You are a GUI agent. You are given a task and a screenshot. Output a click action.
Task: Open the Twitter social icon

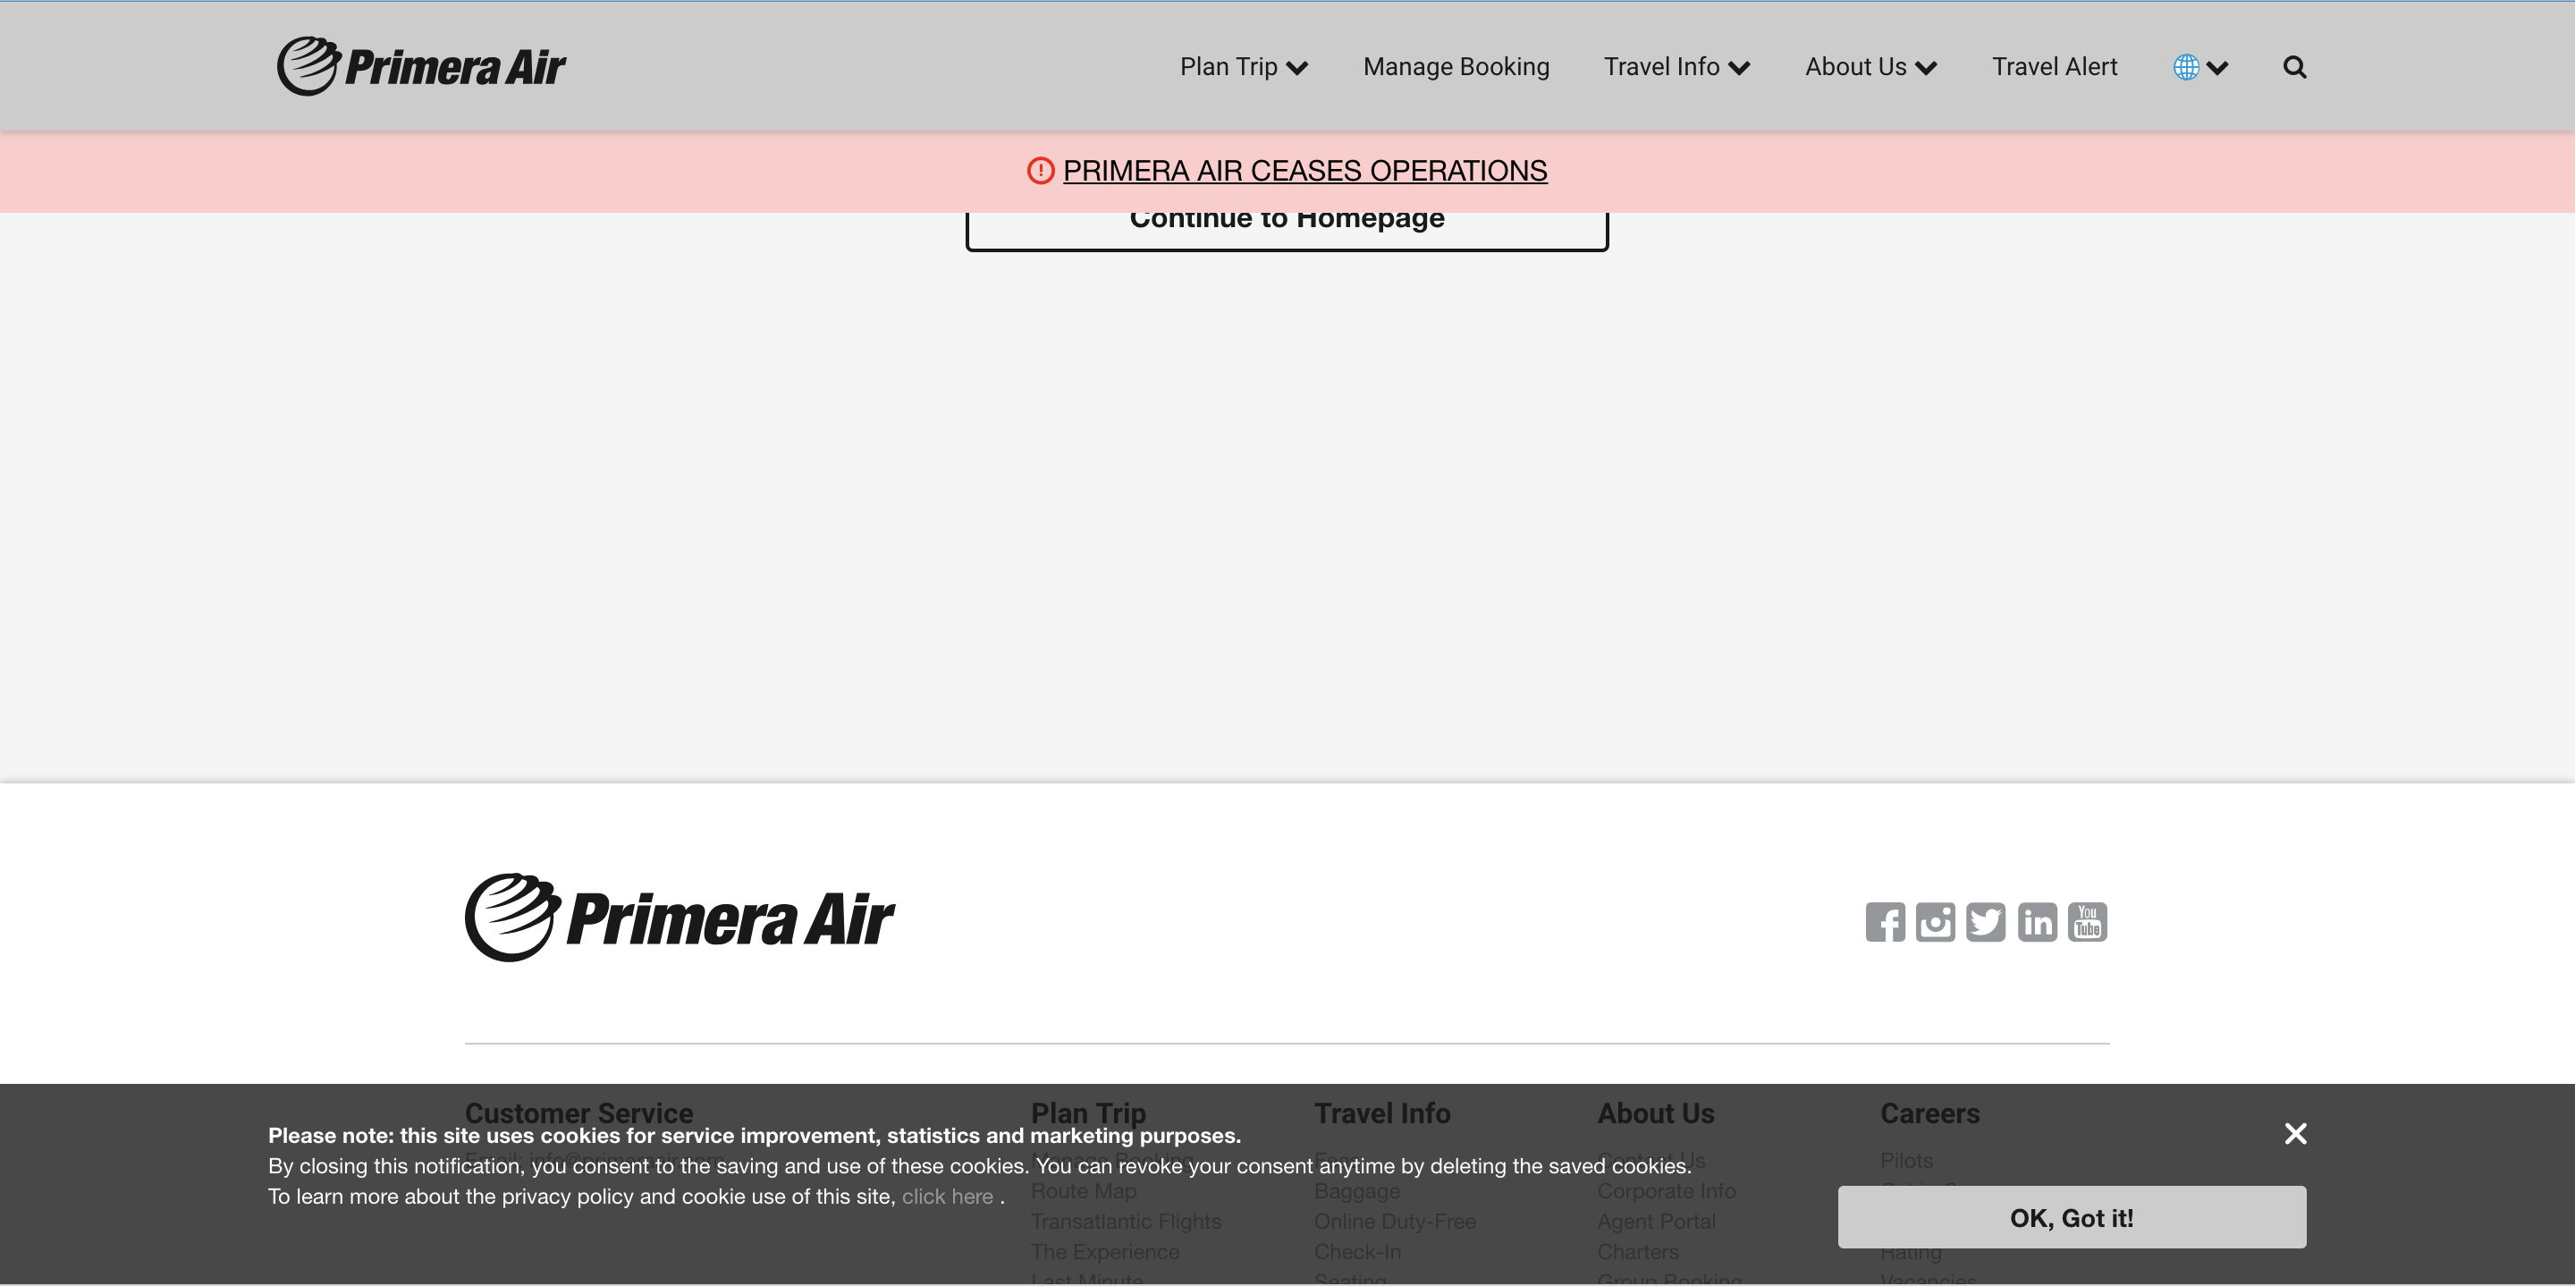[1985, 922]
